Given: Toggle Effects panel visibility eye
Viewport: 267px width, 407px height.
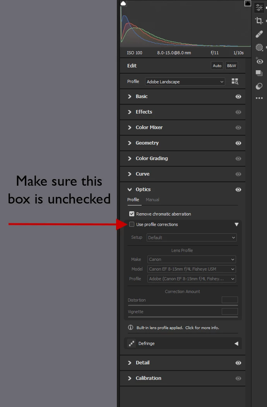Looking at the screenshot, I should 238,112.
